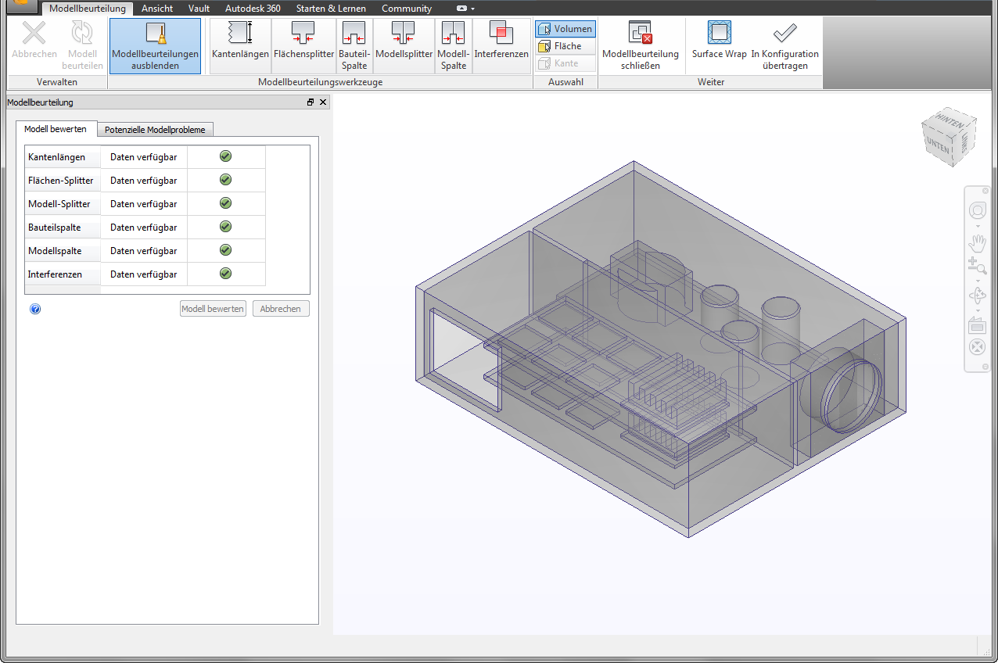Open the Ansicht ribbon tab
The height and width of the screenshot is (663, 998).
157,9
